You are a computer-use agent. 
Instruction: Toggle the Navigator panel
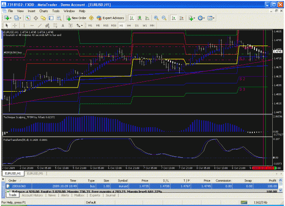[43, 18]
